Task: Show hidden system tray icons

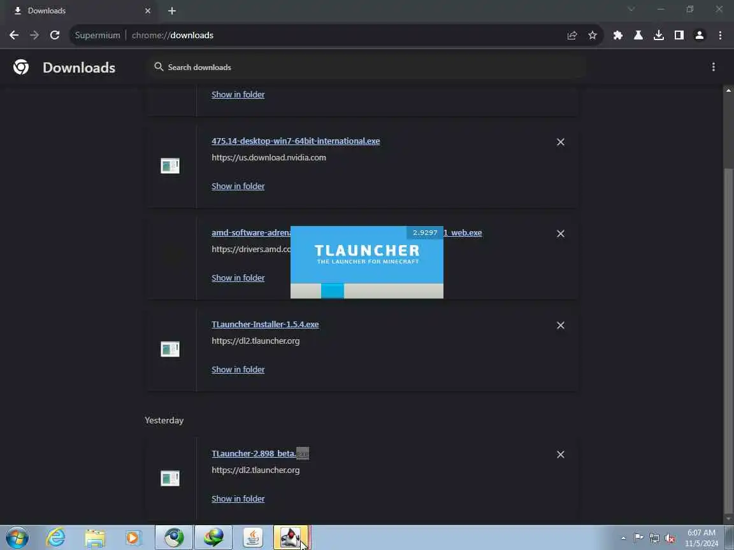Action: tap(624, 538)
